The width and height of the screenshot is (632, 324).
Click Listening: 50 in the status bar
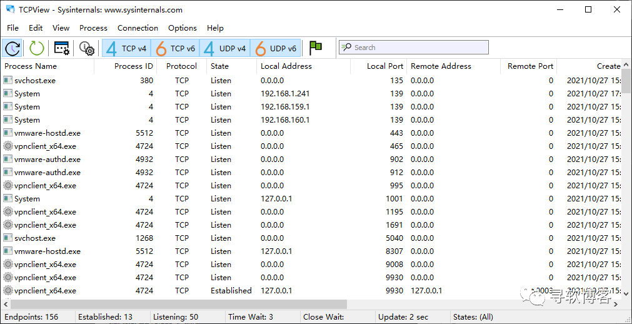click(x=176, y=317)
